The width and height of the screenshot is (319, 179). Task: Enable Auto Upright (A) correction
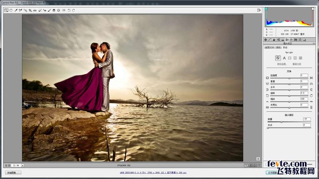point(284,58)
